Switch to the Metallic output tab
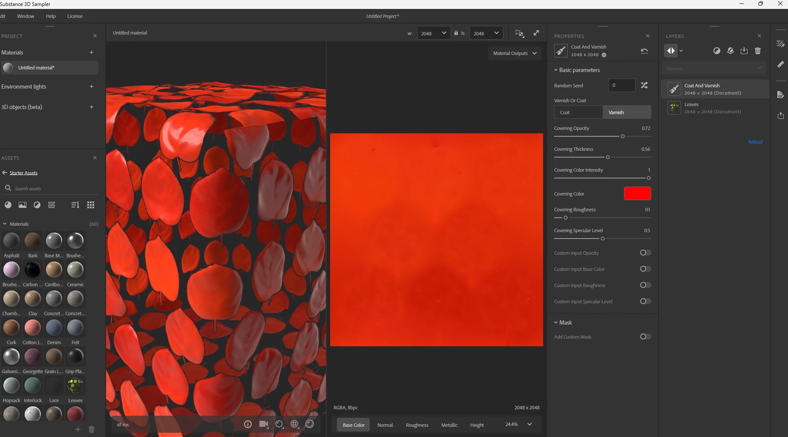This screenshot has height=437, width=788. pos(449,425)
